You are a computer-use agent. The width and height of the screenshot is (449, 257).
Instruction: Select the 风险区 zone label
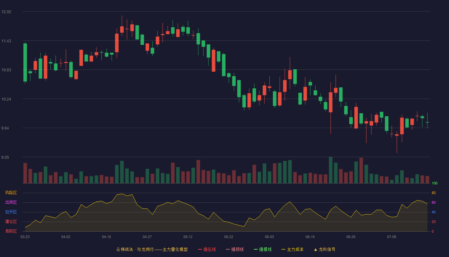11,193
